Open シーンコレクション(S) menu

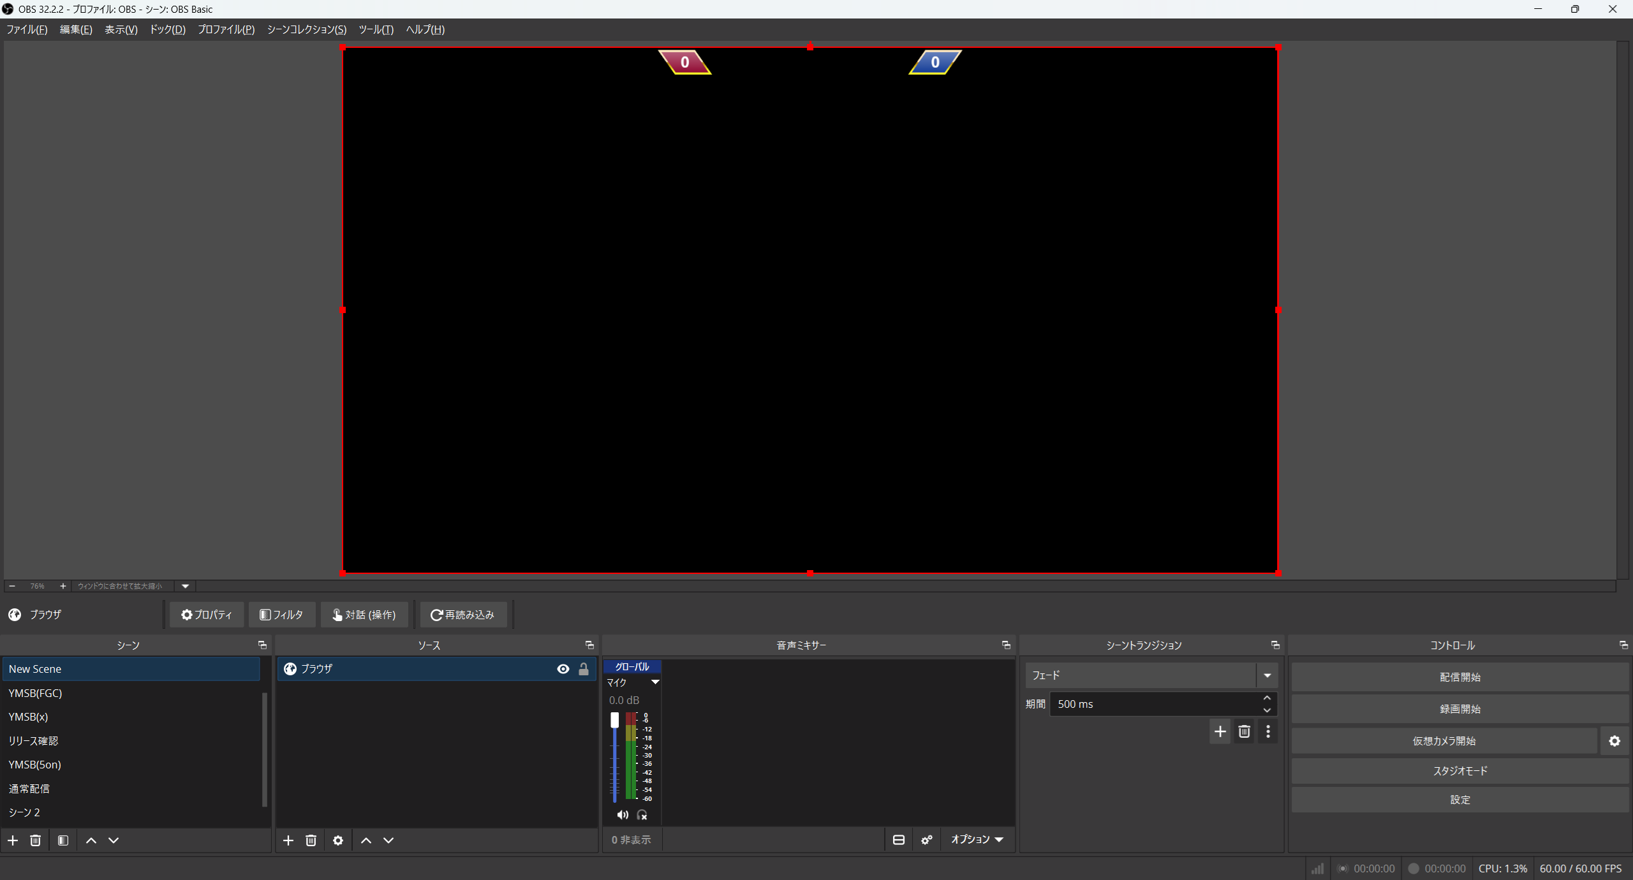(307, 29)
